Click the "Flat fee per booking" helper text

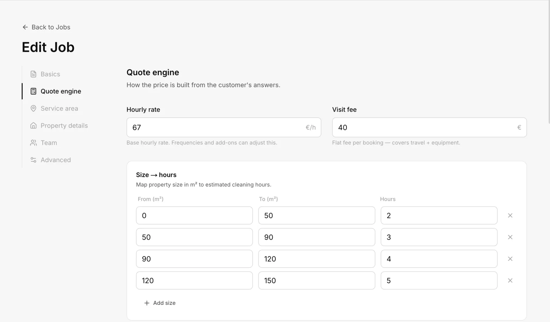(x=396, y=142)
